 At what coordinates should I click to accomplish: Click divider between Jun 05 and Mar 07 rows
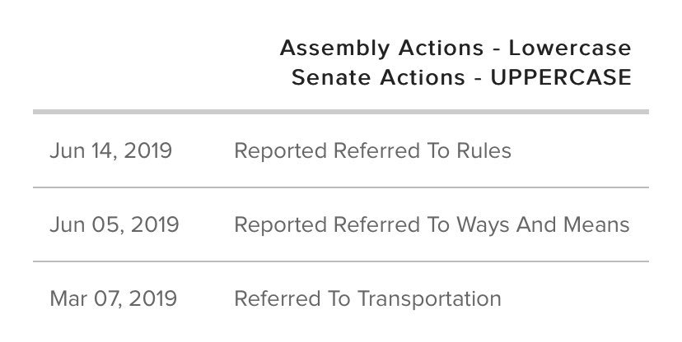coord(341,261)
